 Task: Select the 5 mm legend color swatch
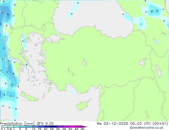pyautogui.click(x=29, y=127)
